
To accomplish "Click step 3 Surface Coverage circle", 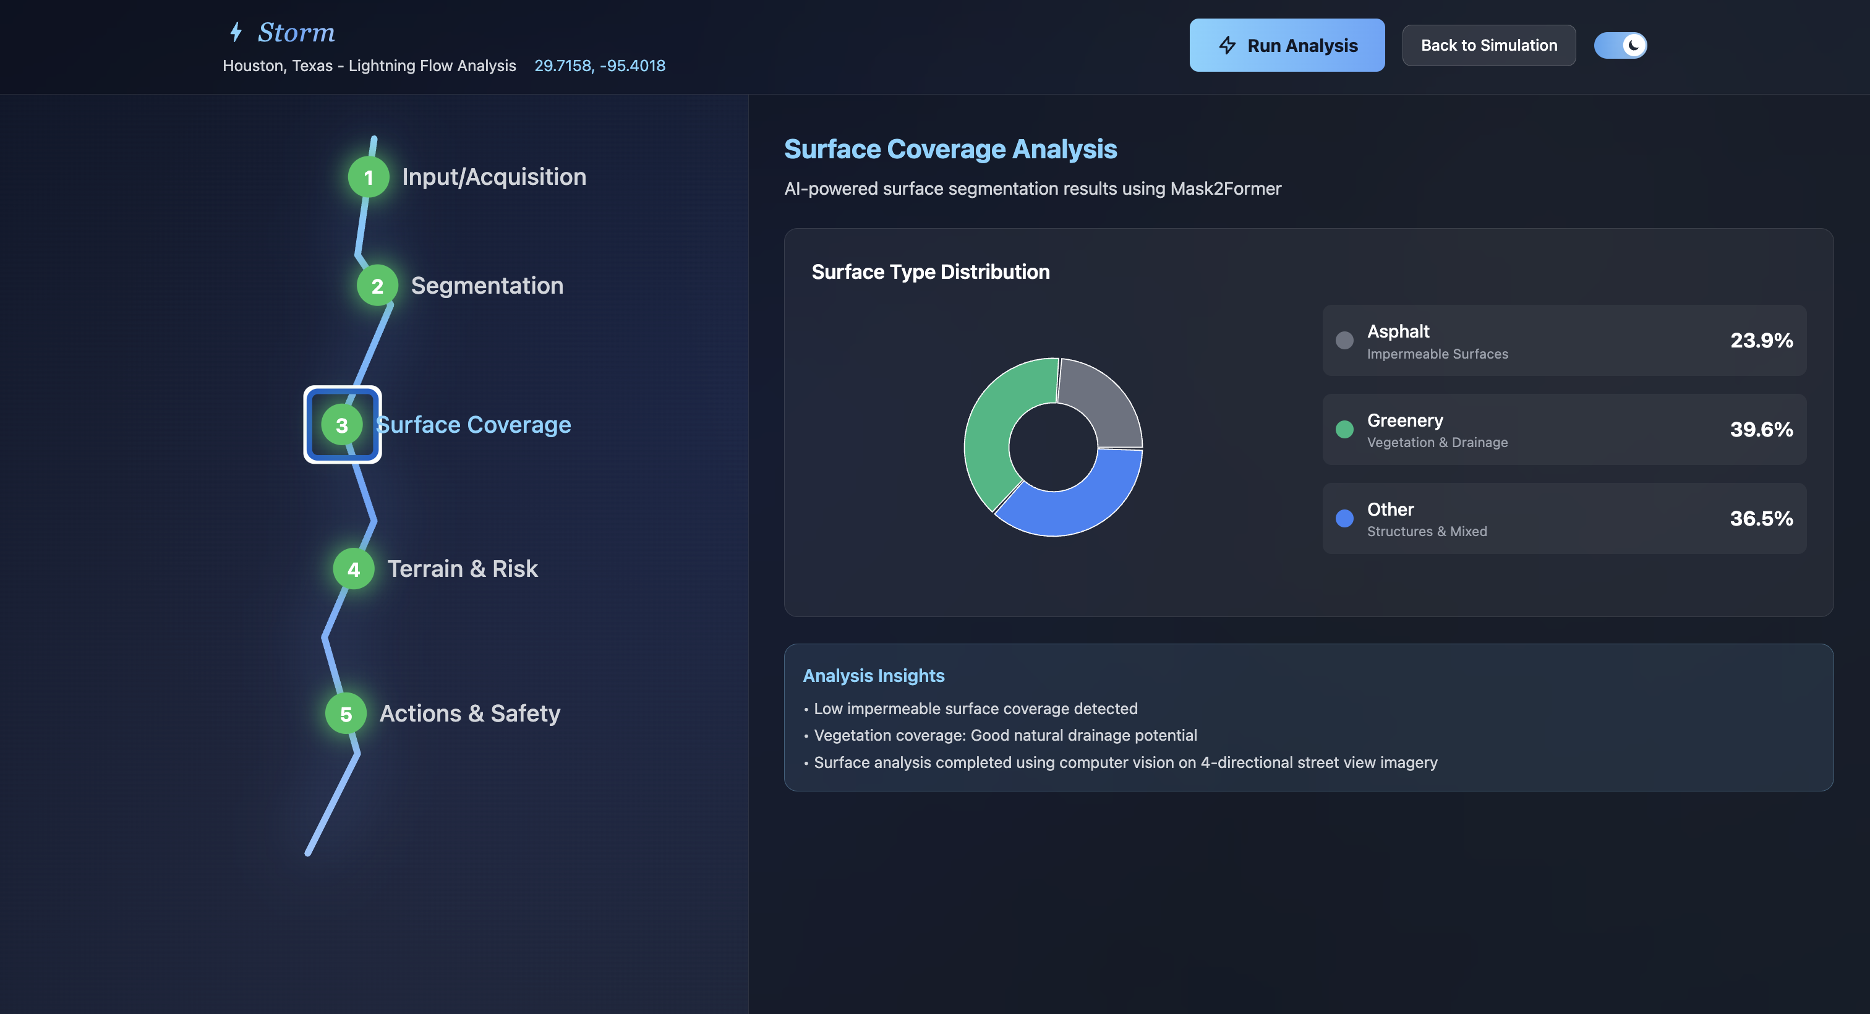I will click(342, 425).
